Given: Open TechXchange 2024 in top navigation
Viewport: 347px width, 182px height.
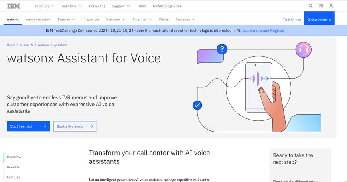Looking at the screenshot, I should point(167,6).
